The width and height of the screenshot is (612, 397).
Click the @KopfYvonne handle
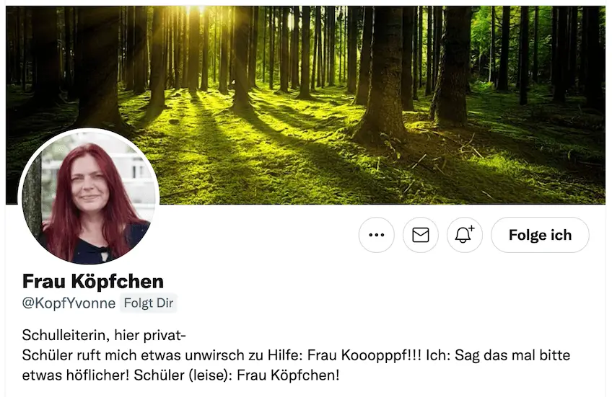click(69, 303)
